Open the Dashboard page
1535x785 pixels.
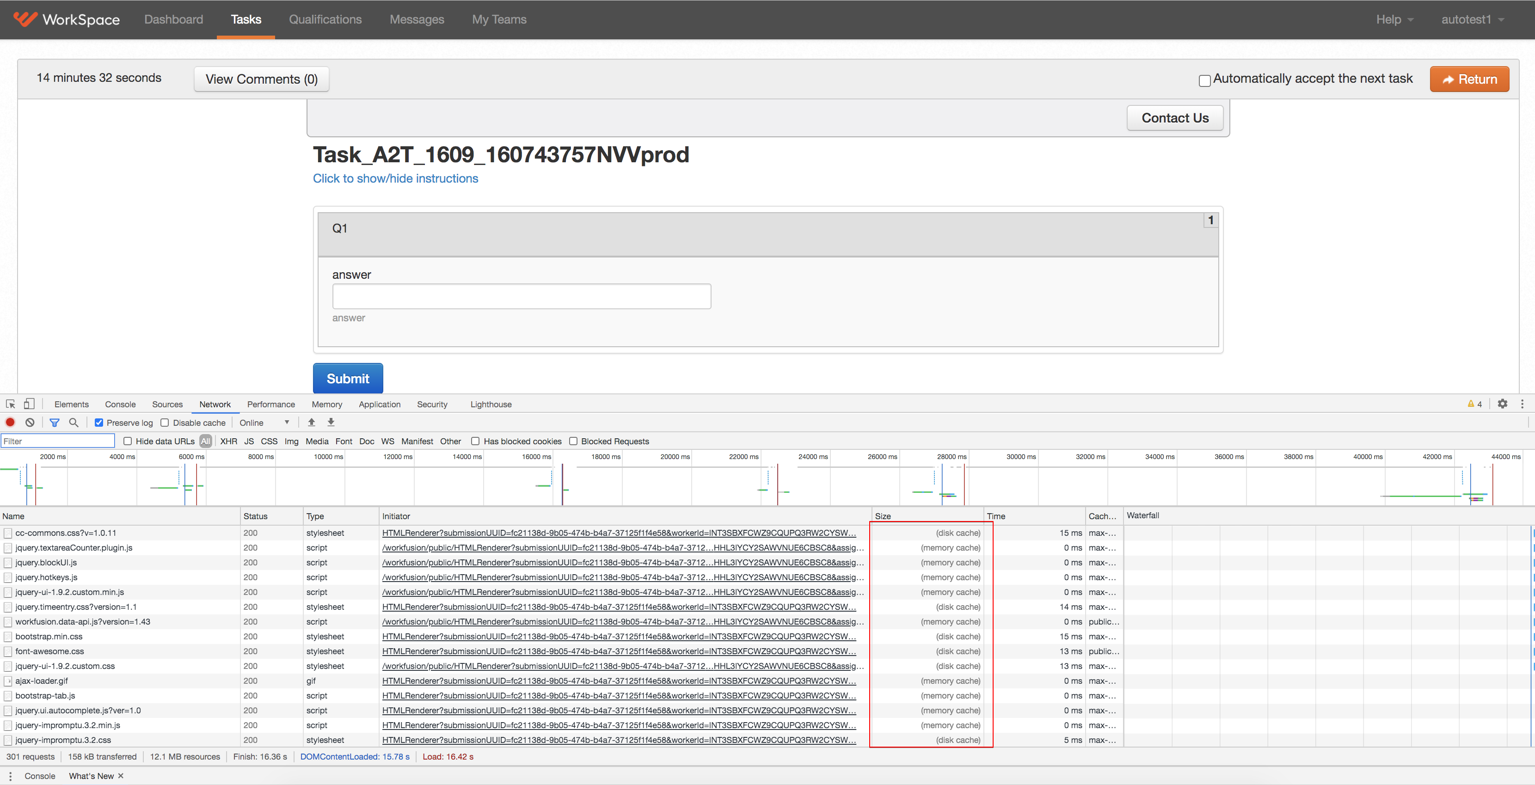click(173, 20)
